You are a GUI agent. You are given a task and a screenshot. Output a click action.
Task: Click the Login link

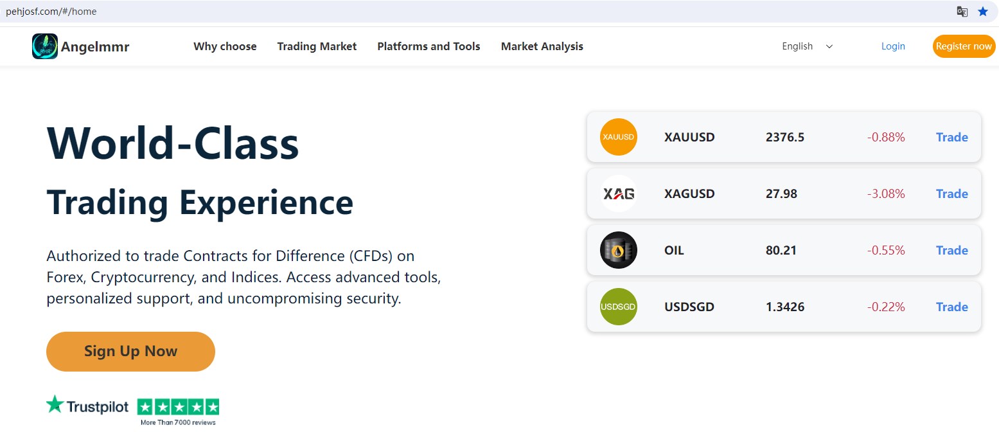(893, 46)
